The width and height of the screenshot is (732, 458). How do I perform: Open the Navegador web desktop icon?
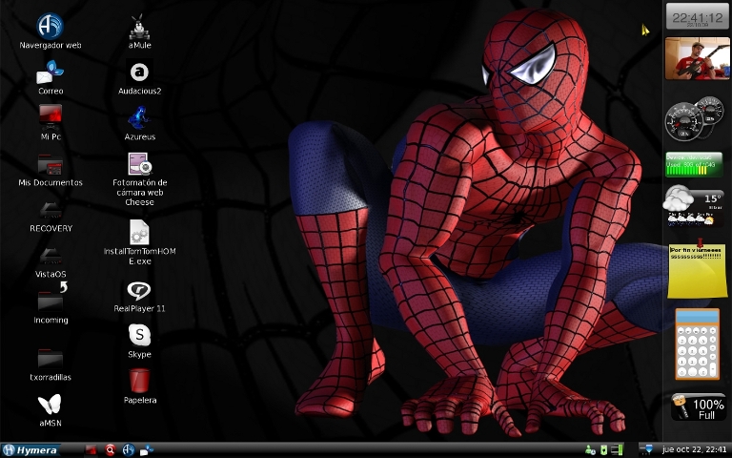coord(50,26)
